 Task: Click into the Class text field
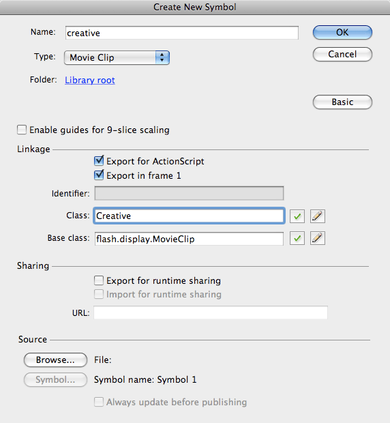189,216
